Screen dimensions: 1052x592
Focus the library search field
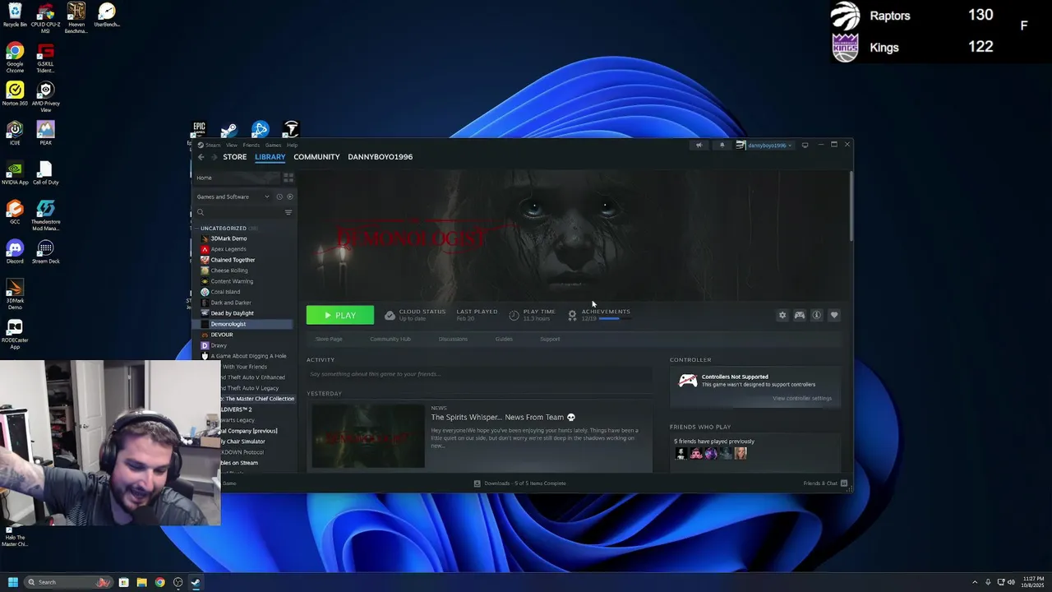point(239,212)
